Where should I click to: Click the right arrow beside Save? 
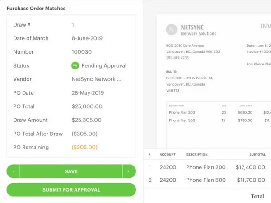pos(129,171)
